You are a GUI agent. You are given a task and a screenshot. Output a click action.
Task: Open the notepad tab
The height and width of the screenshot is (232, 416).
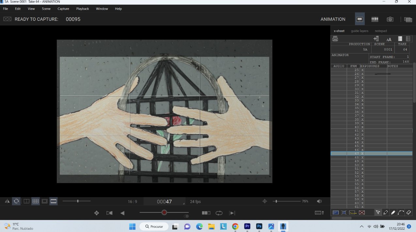coord(381,31)
